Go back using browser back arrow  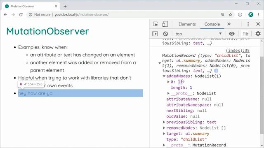5,15
